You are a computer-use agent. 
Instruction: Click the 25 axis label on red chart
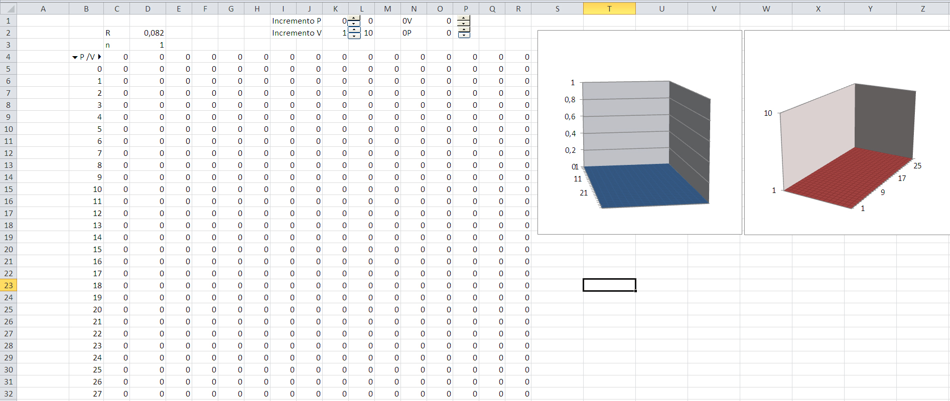(917, 166)
